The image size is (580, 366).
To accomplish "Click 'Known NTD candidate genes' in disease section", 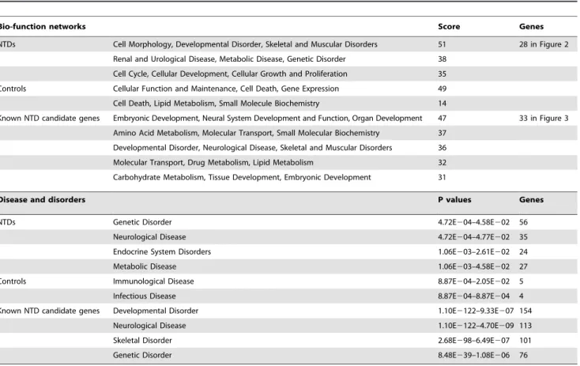I will (x=50, y=311).
